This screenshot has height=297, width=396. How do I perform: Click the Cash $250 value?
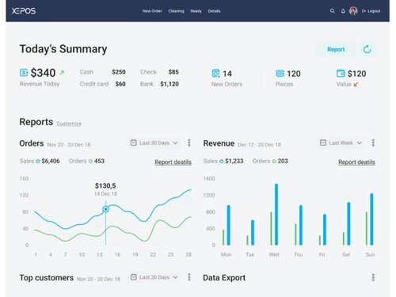[x=119, y=72]
